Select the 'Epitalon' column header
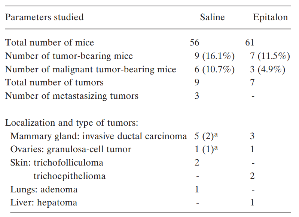This screenshot has height=217, width=299. [x=270, y=17]
